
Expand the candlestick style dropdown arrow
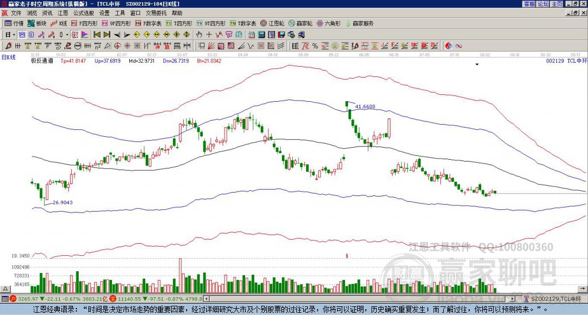coord(67,34)
